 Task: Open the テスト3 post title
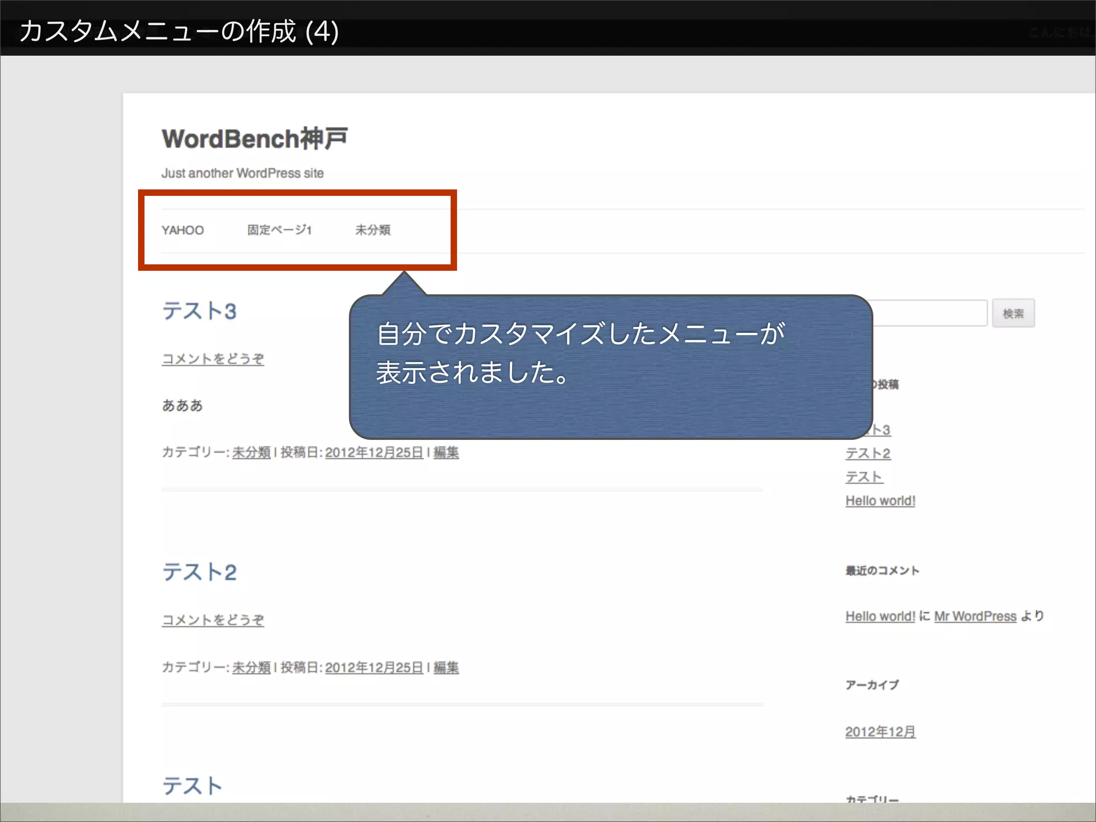click(199, 311)
